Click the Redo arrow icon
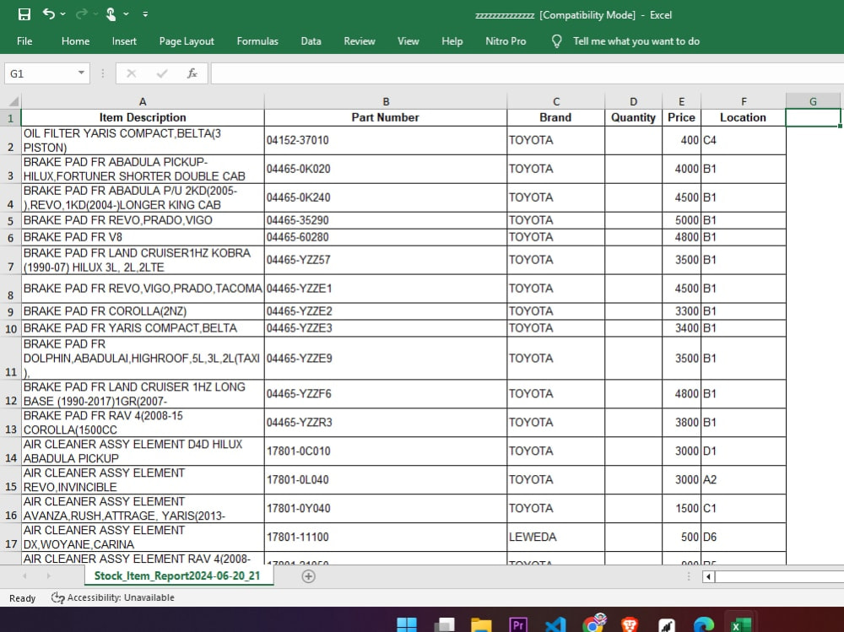The image size is (844, 632). pyautogui.click(x=81, y=14)
